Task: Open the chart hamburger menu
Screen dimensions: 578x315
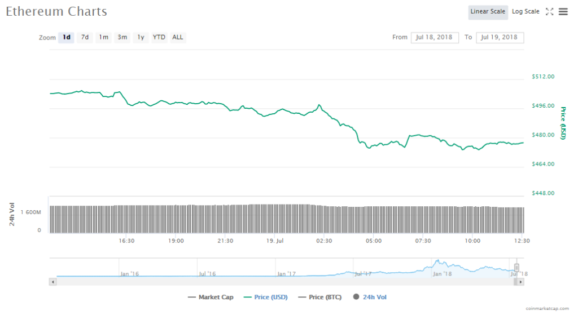Action: [x=563, y=12]
